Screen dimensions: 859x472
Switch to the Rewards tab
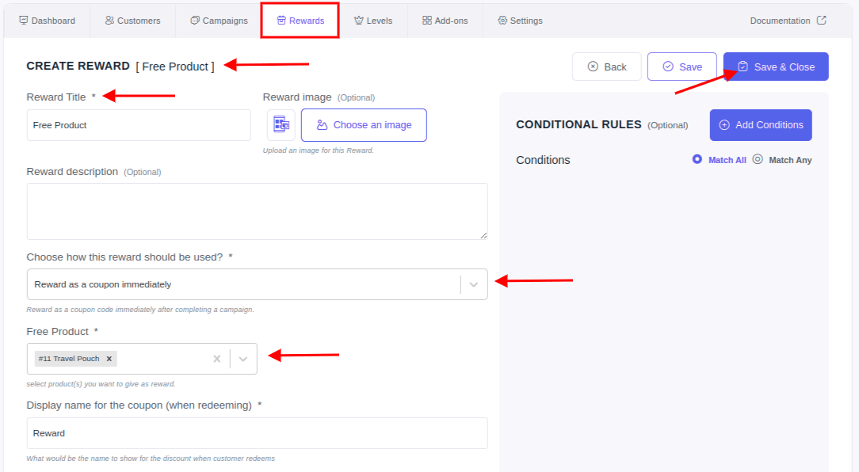tap(300, 21)
